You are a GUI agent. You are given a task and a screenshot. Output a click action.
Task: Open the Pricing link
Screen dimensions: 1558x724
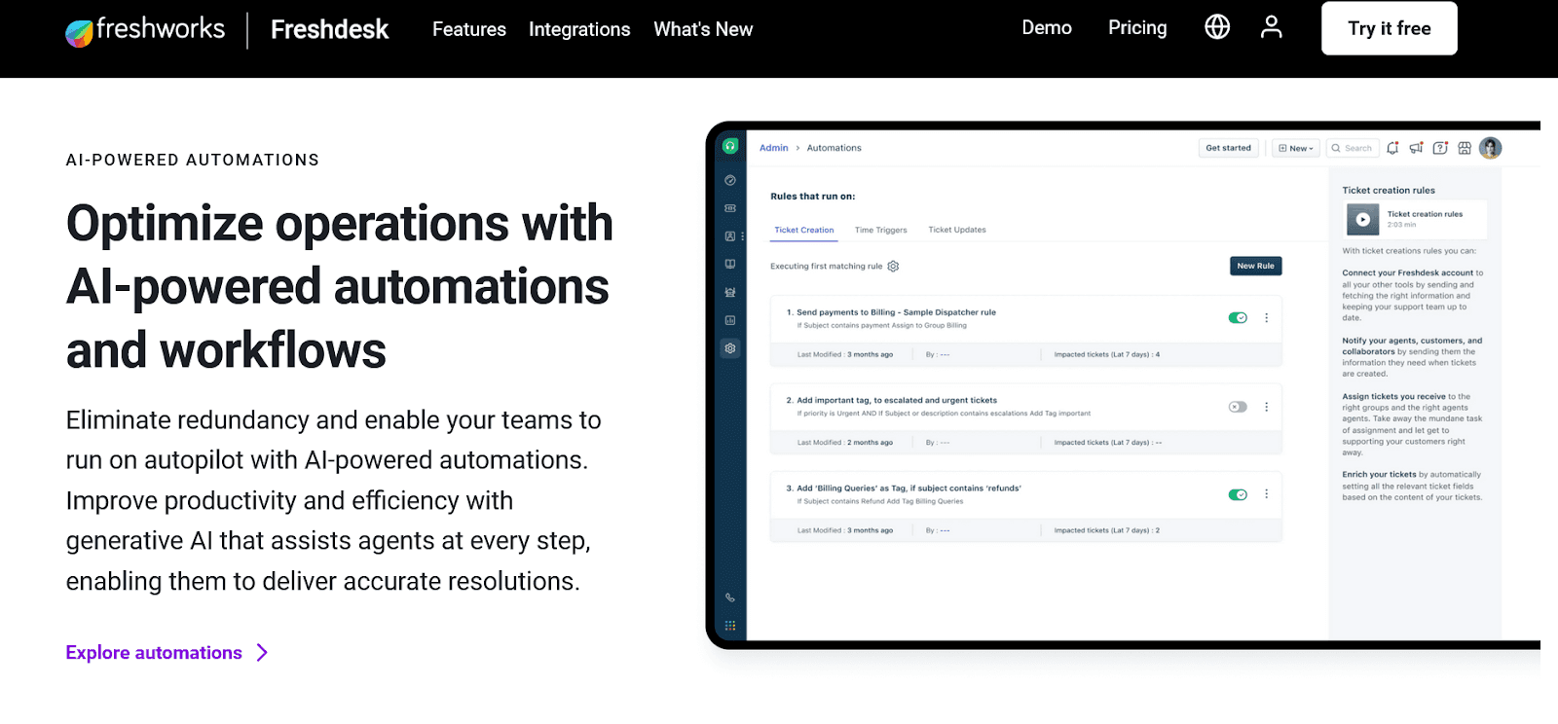[x=1137, y=28]
